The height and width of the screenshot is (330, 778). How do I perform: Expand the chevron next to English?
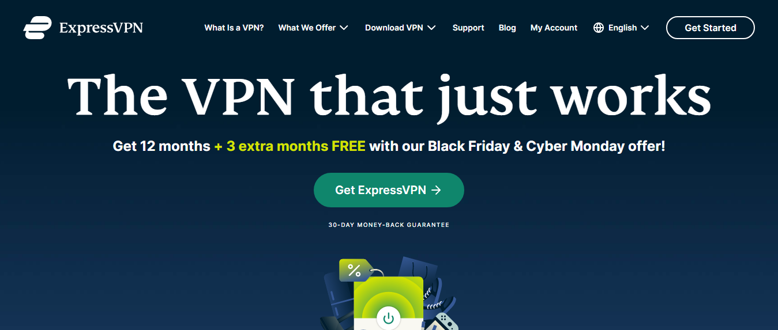click(645, 28)
